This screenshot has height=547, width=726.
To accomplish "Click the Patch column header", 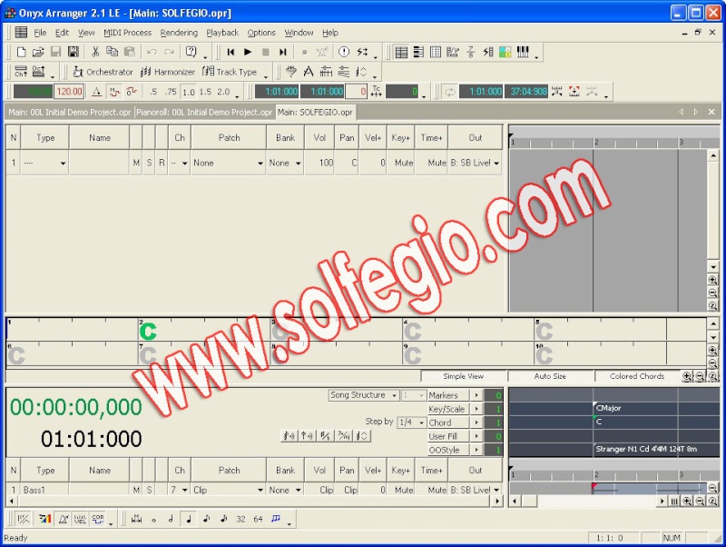I will pyautogui.click(x=229, y=138).
